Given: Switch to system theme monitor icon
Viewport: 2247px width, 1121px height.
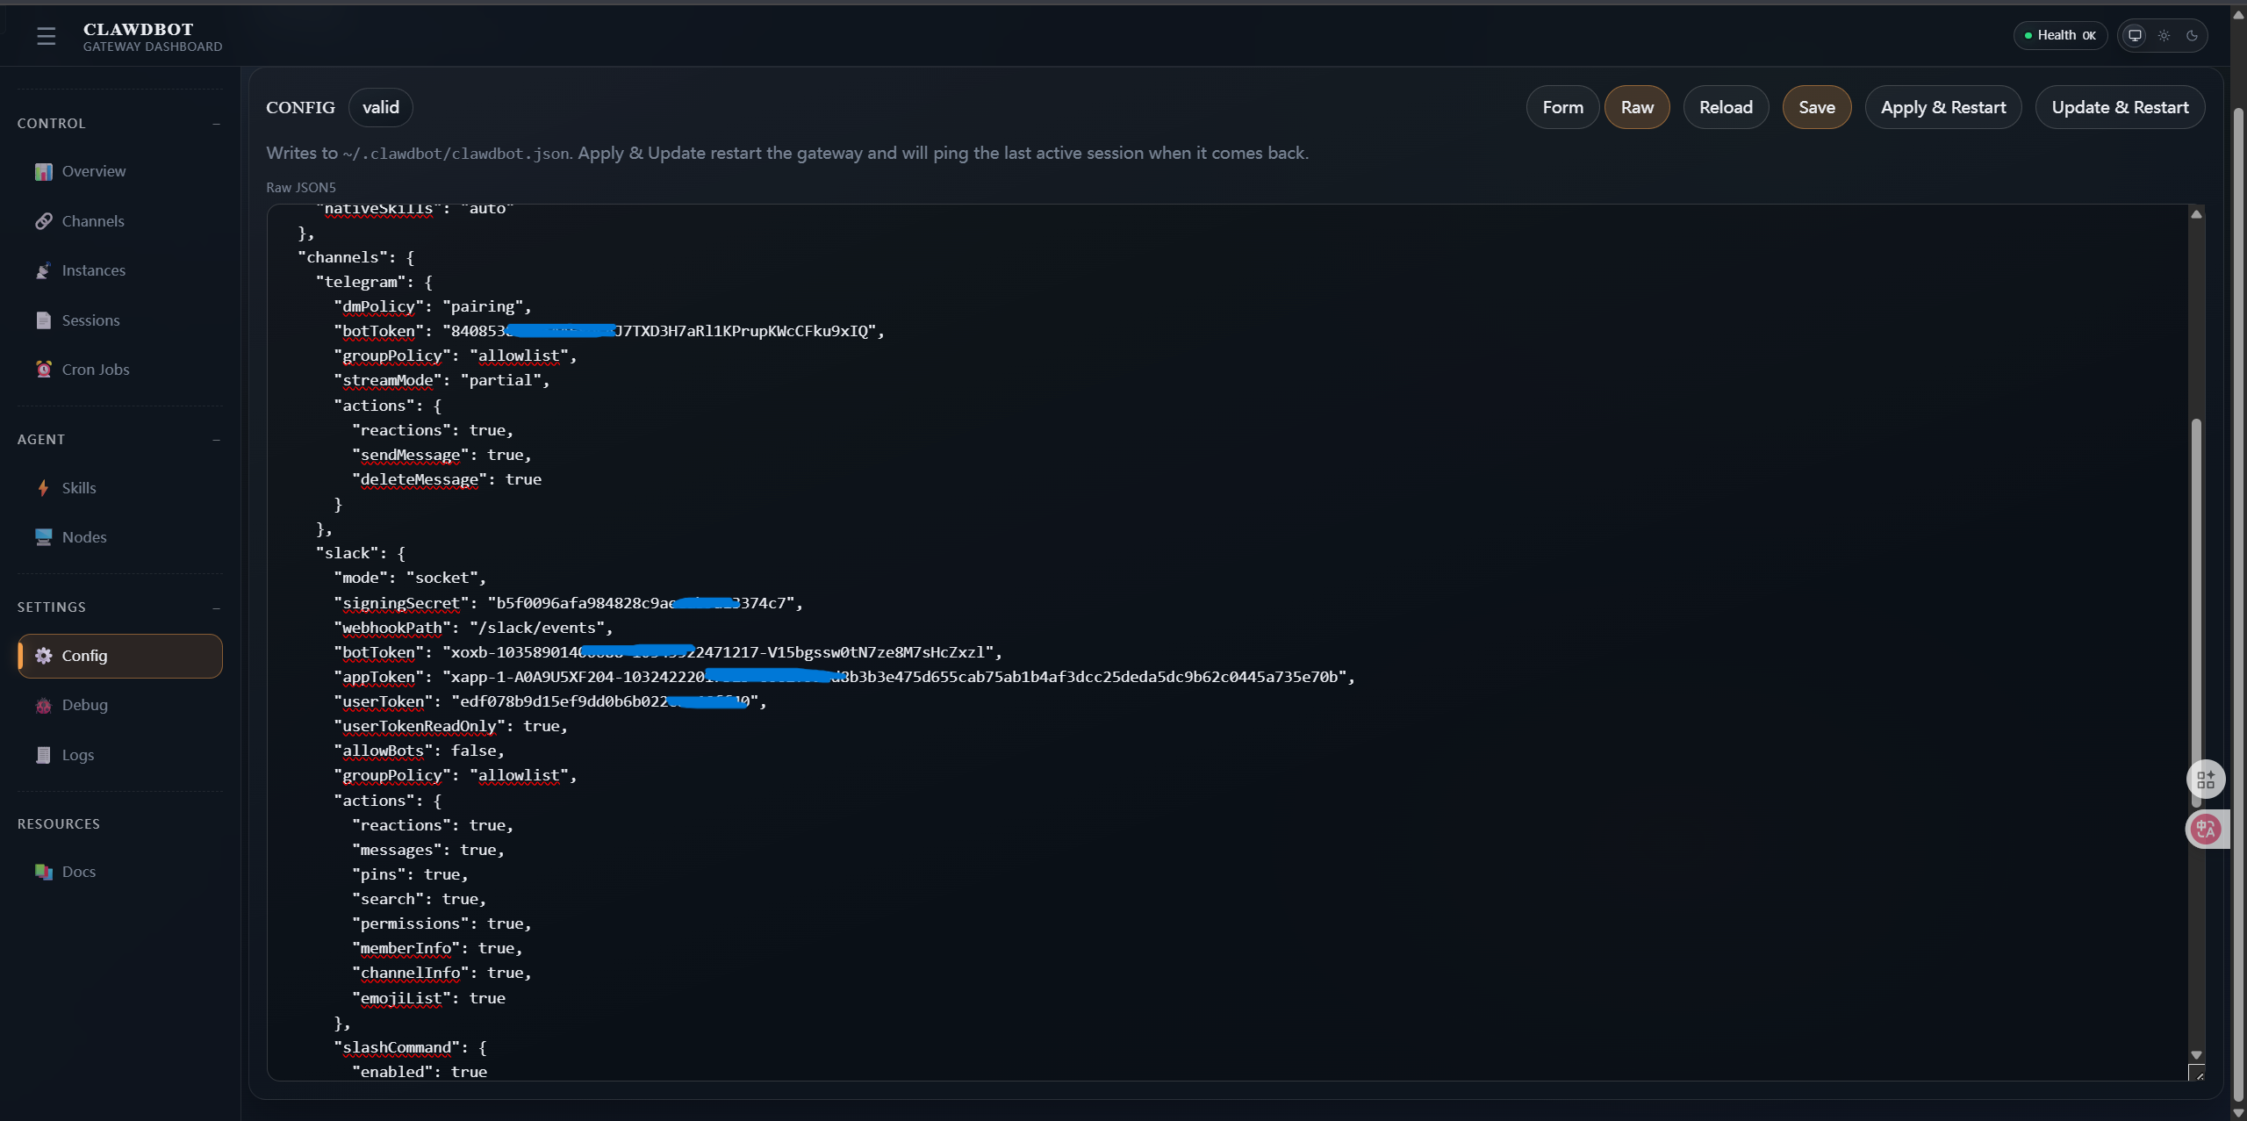Looking at the screenshot, I should (2135, 36).
